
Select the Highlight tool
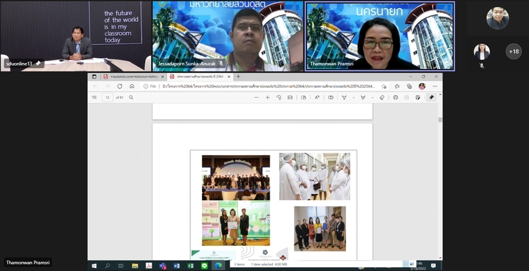pos(363,97)
